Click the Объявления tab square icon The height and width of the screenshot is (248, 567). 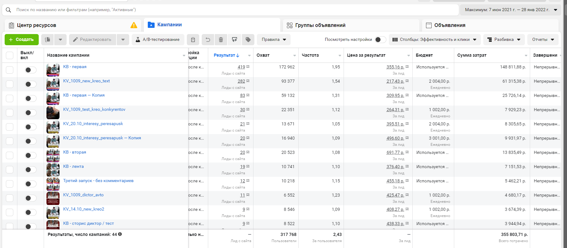pyautogui.click(x=429, y=25)
